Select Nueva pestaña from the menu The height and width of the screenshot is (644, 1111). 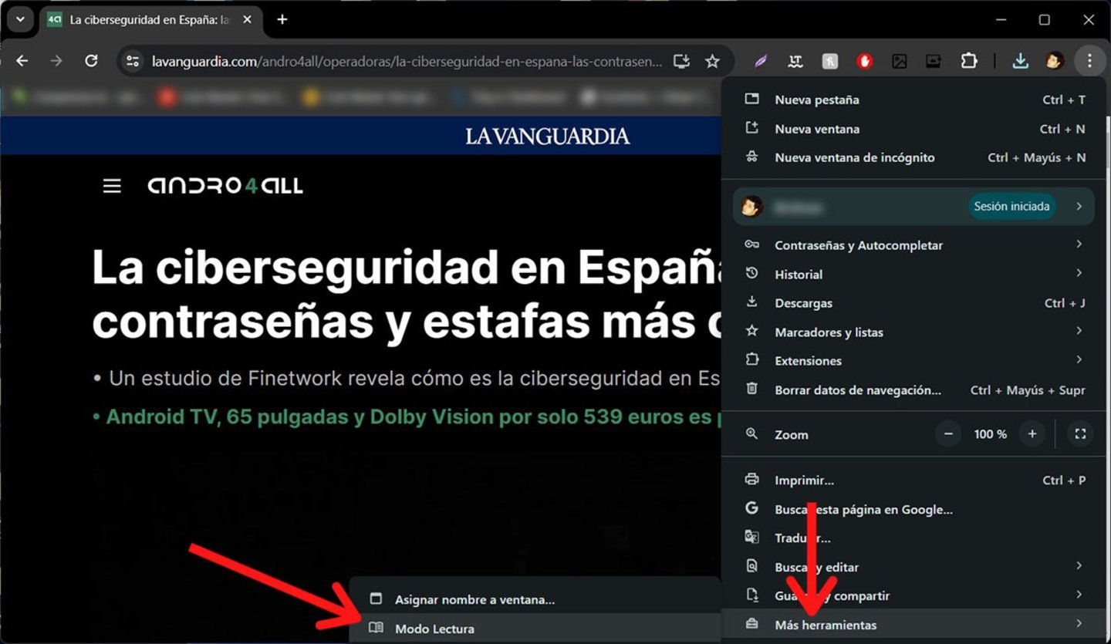click(x=913, y=99)
